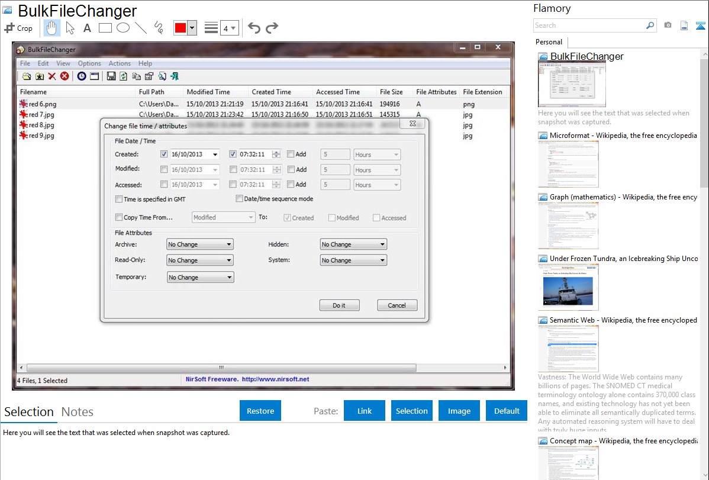Click the red color swatch
The image size is (709, 480).
click(x=181, y=28)
